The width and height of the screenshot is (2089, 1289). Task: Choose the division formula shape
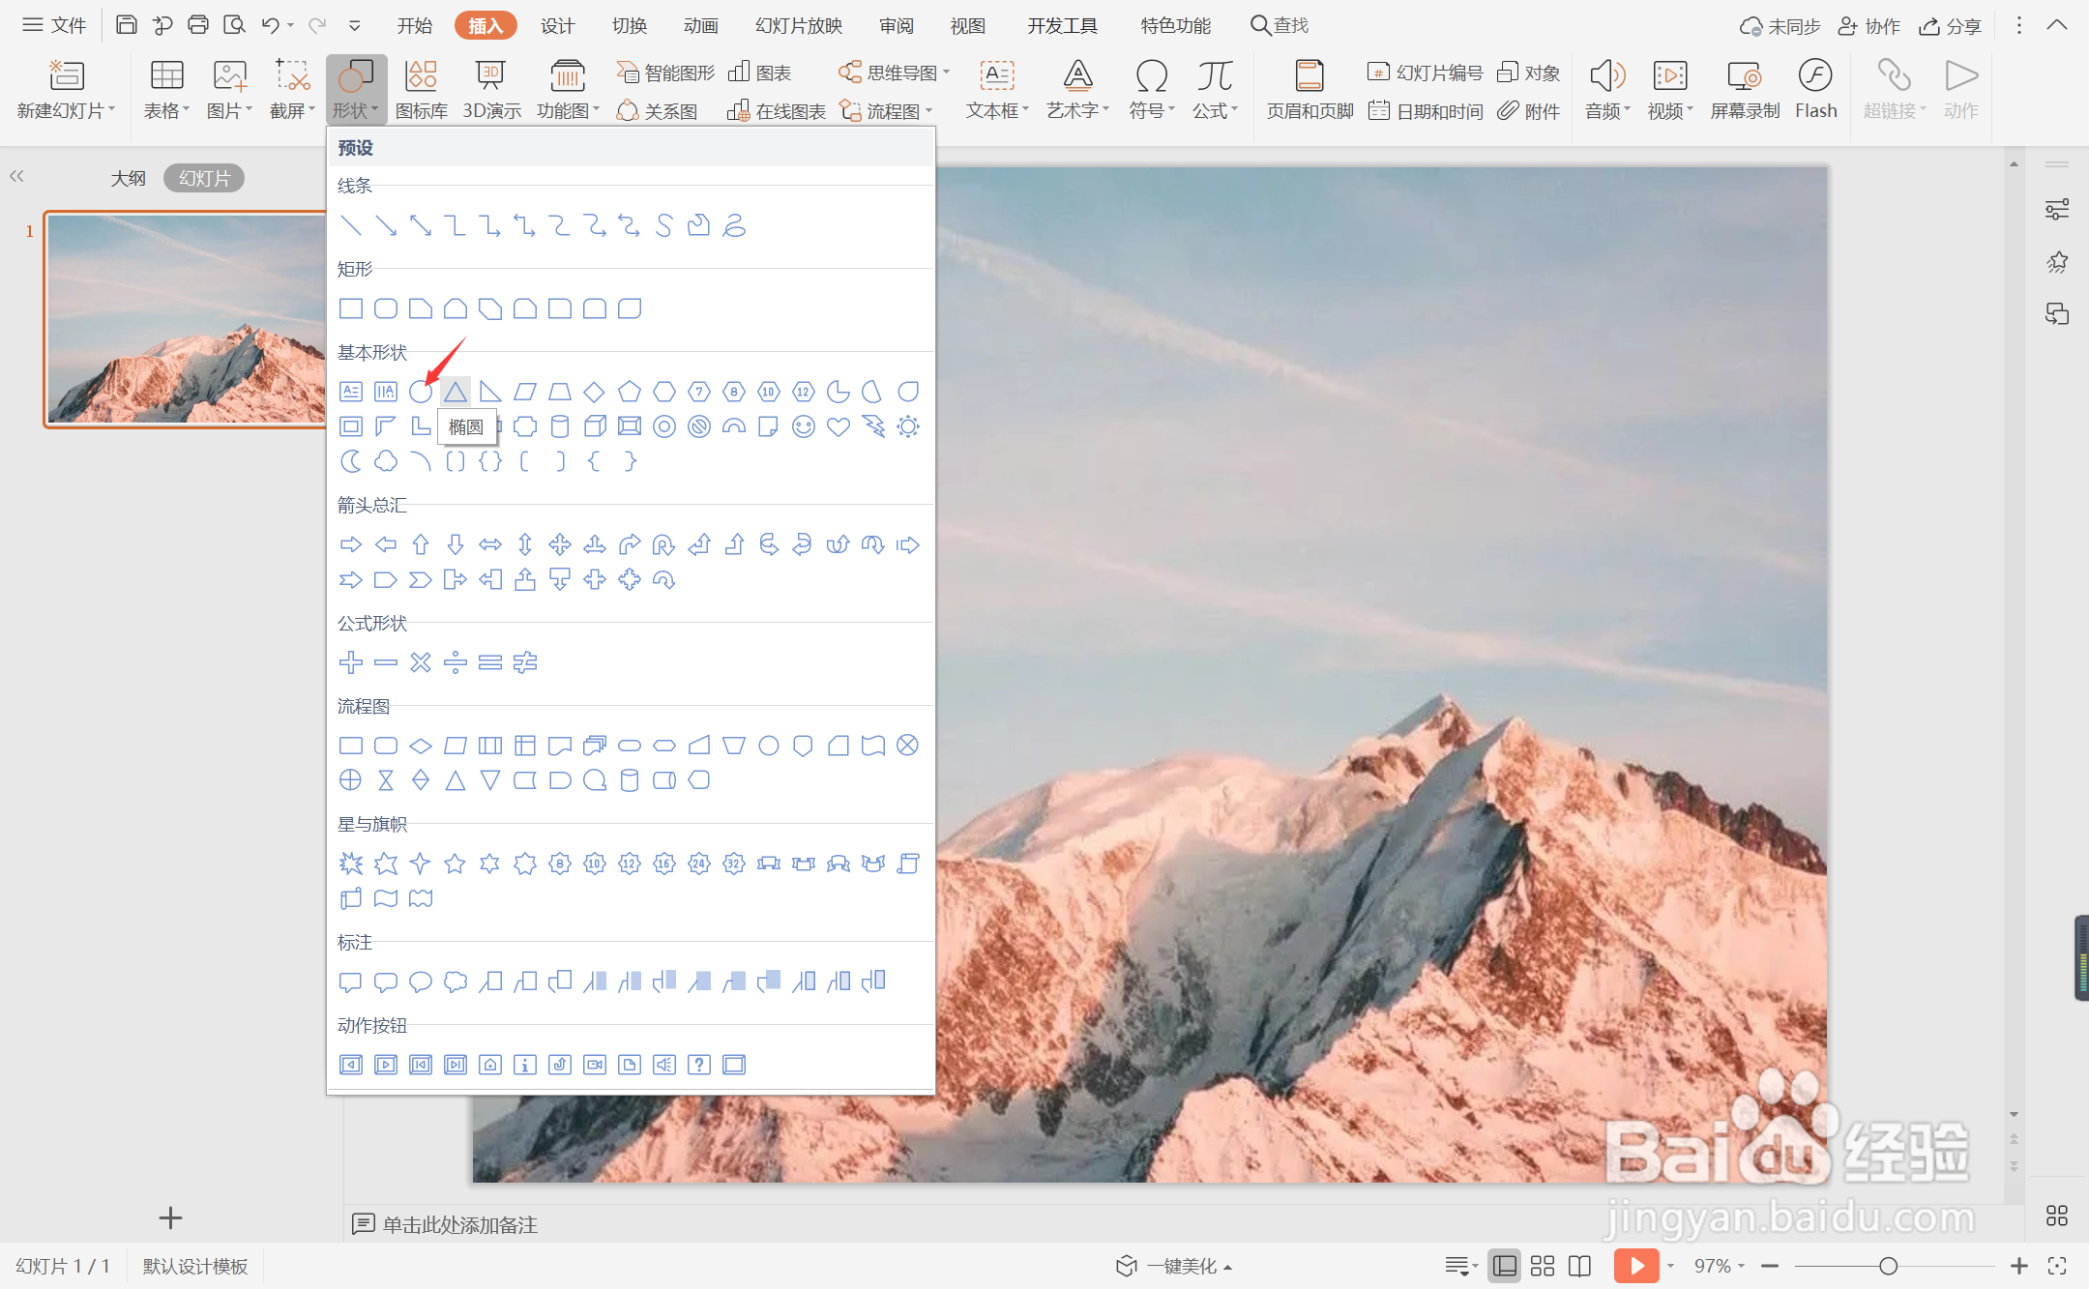pos(456,662)
